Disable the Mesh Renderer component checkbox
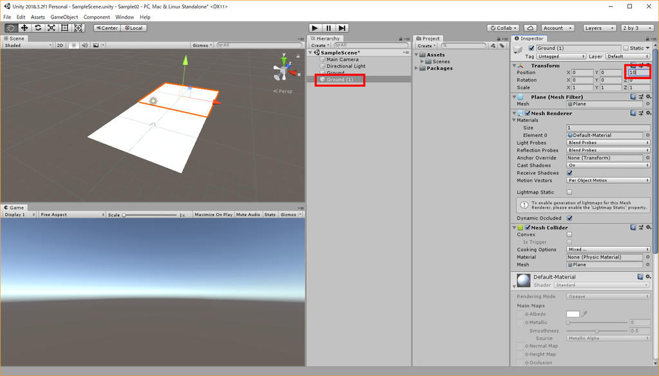The width and height of the screenshot is (659, 376). coord(528,113)
